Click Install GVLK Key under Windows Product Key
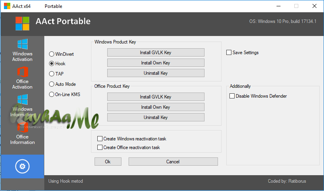The height and width of the screenshot is (191, 324). [x=156, y=53]
